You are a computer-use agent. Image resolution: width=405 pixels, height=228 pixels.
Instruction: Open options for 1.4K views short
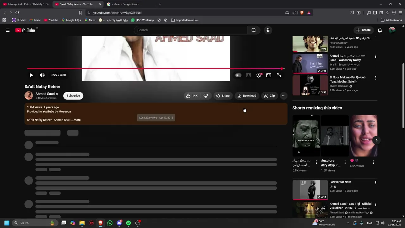point(373,162)
